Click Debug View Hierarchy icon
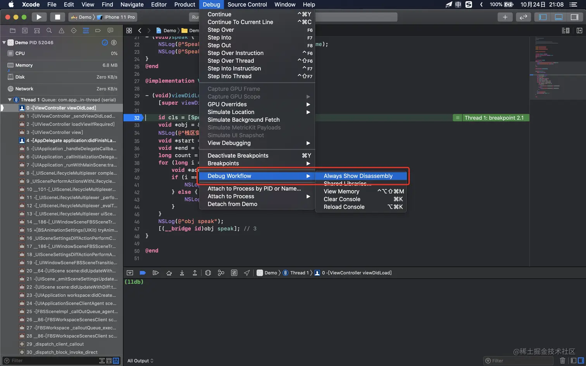This screenshot has height=366, width=586. point(208,273)
